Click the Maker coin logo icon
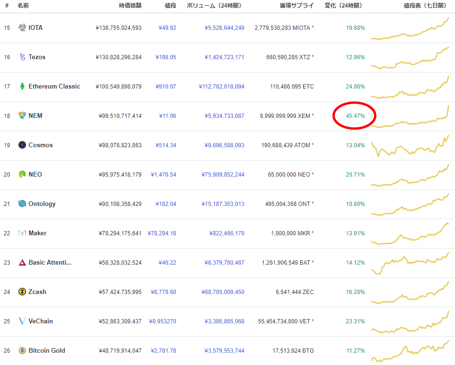The image size is (455, 365). pyautogui.click(x=22, y=233)
